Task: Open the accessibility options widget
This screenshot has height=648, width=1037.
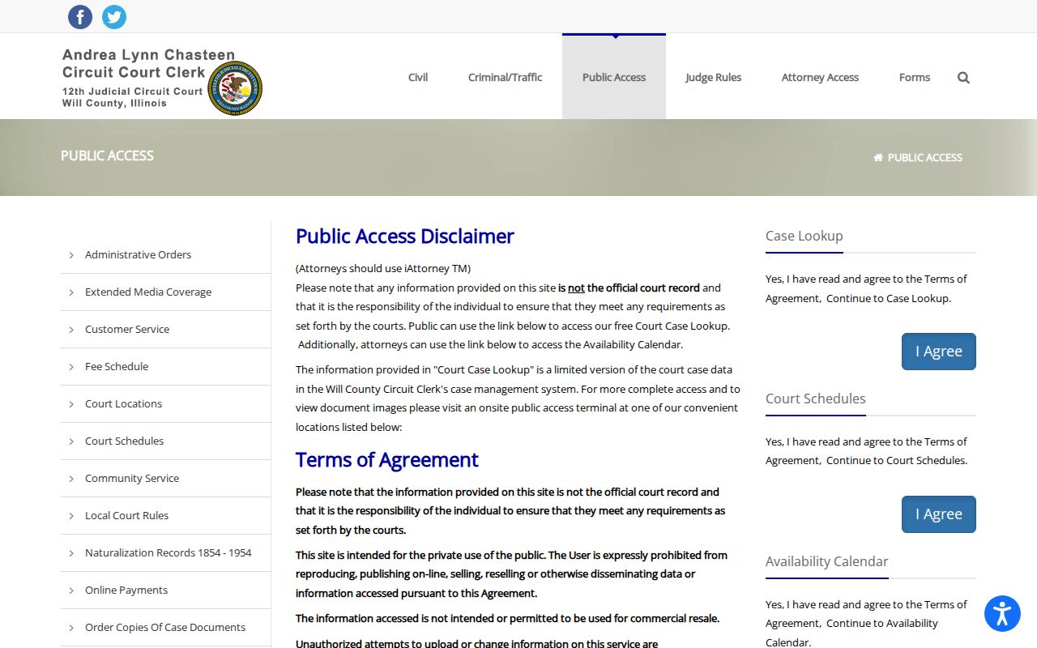Action: 1002,613
